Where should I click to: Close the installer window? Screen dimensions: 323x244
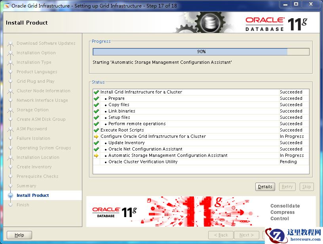click(x=311, y=4)
